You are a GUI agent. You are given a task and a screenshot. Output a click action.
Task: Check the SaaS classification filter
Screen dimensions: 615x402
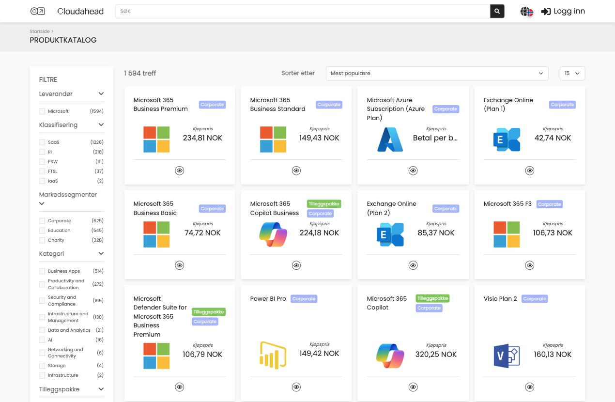coord(42,142)
